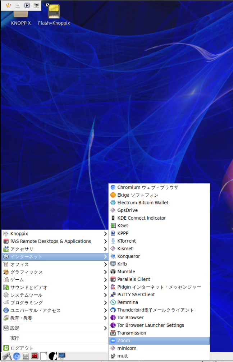Open Kismet wireless tool
Screen dimensions: 233x362
[x=159, y=248]
